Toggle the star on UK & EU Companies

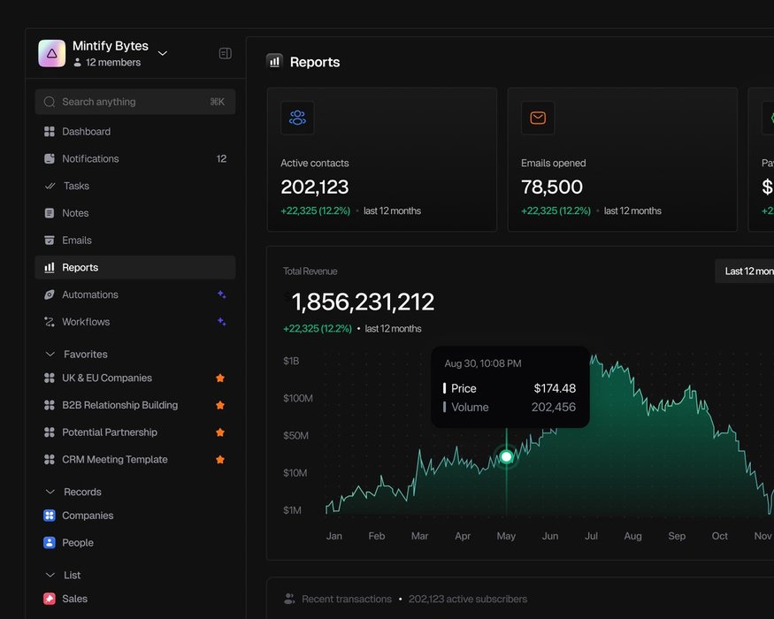click(x=220, y=378)
